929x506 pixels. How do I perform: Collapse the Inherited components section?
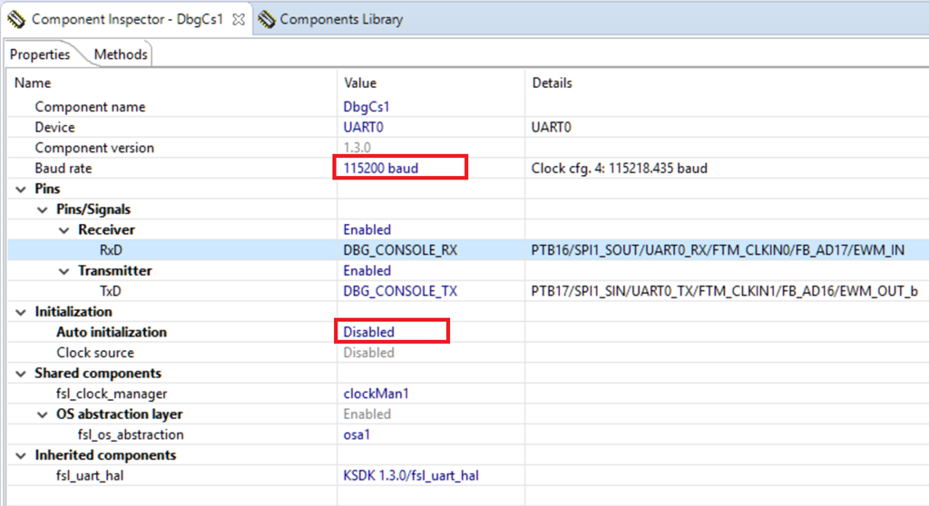click(21, 455)
